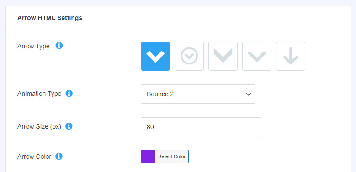
Task: Click the purple arrow color swatch
Action: 148,156
